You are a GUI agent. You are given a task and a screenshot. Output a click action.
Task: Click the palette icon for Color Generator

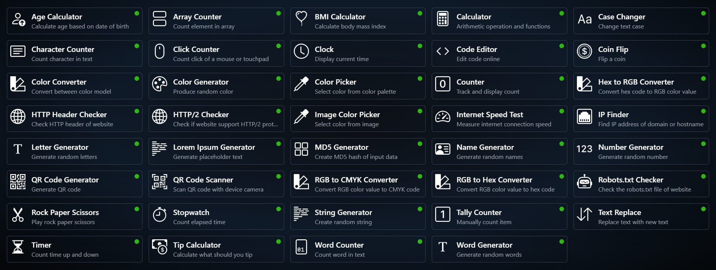[x=159, y=84]
